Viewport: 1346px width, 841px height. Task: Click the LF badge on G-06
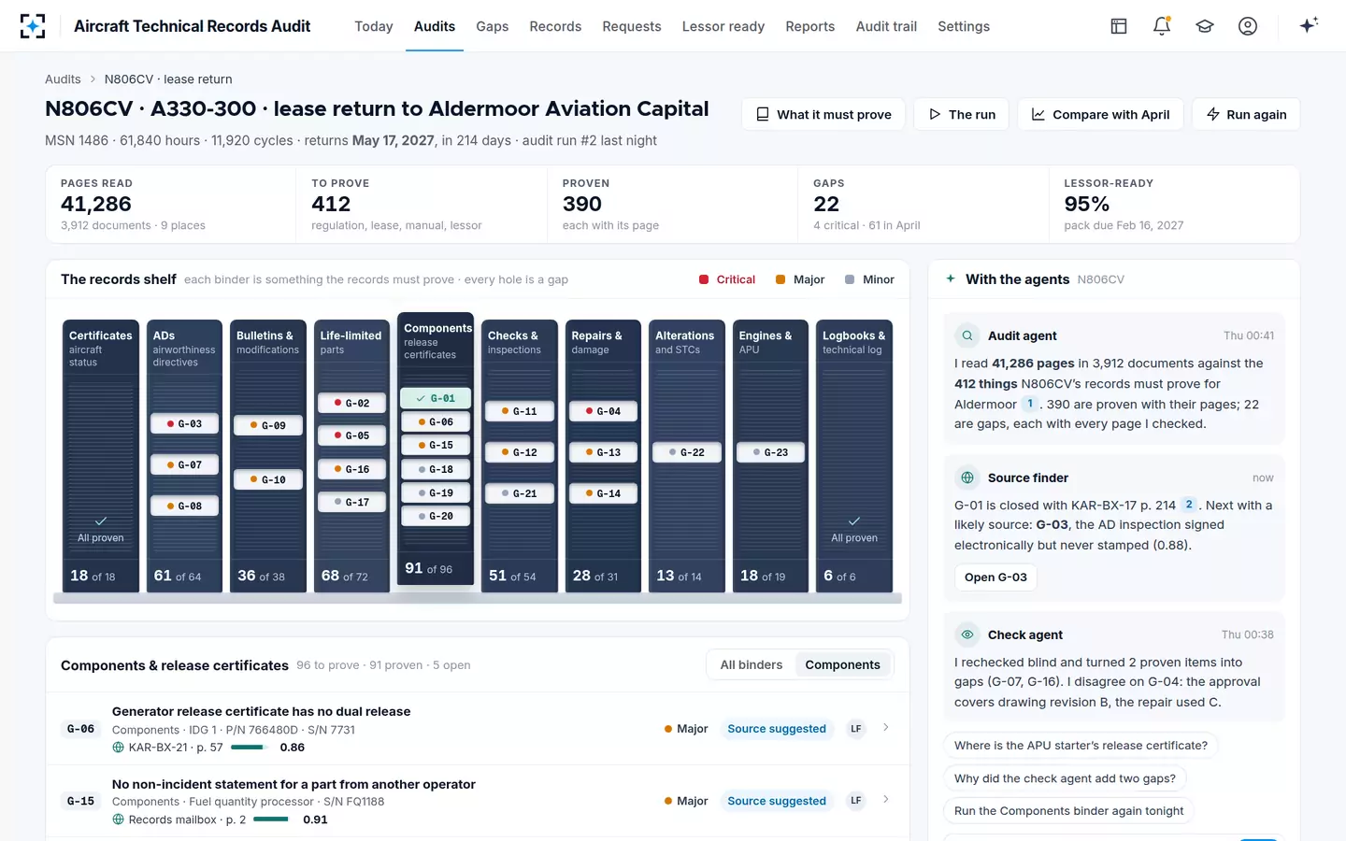pyautogui.click(x=856, y=729)
